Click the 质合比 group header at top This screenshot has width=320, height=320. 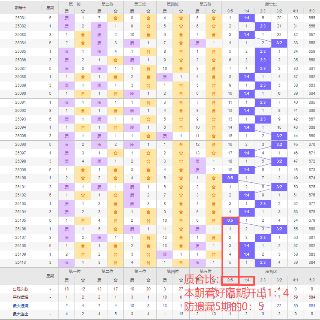(271, 4)
